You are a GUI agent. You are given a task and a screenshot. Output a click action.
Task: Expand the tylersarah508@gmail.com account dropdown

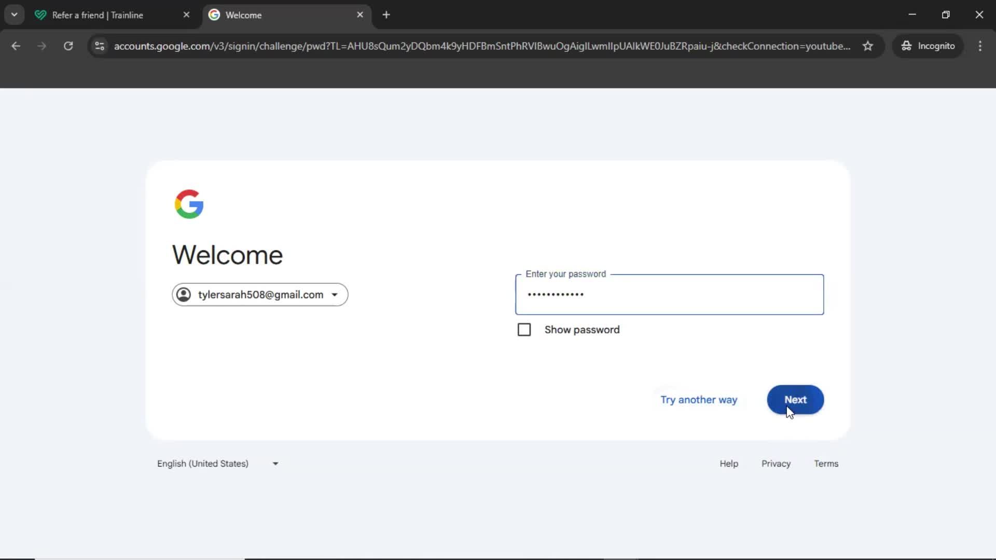(335, 295)
